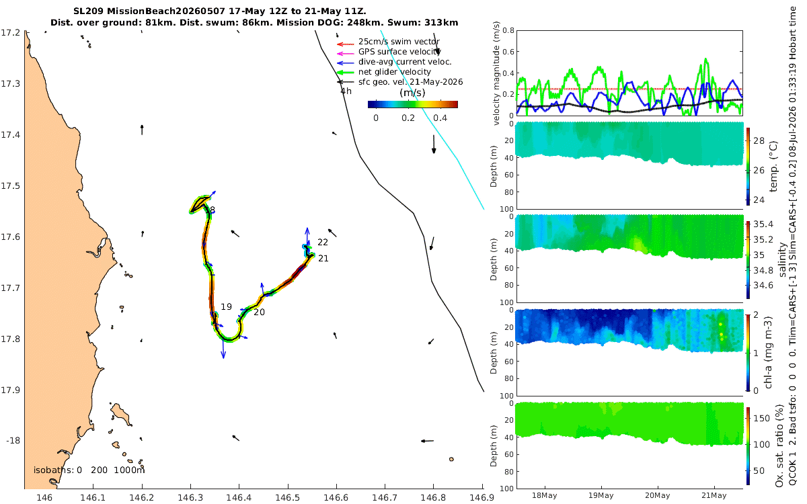Click the '17.2' latitude tick label
Screen dimensions: 807x504
tap(10, 33)
